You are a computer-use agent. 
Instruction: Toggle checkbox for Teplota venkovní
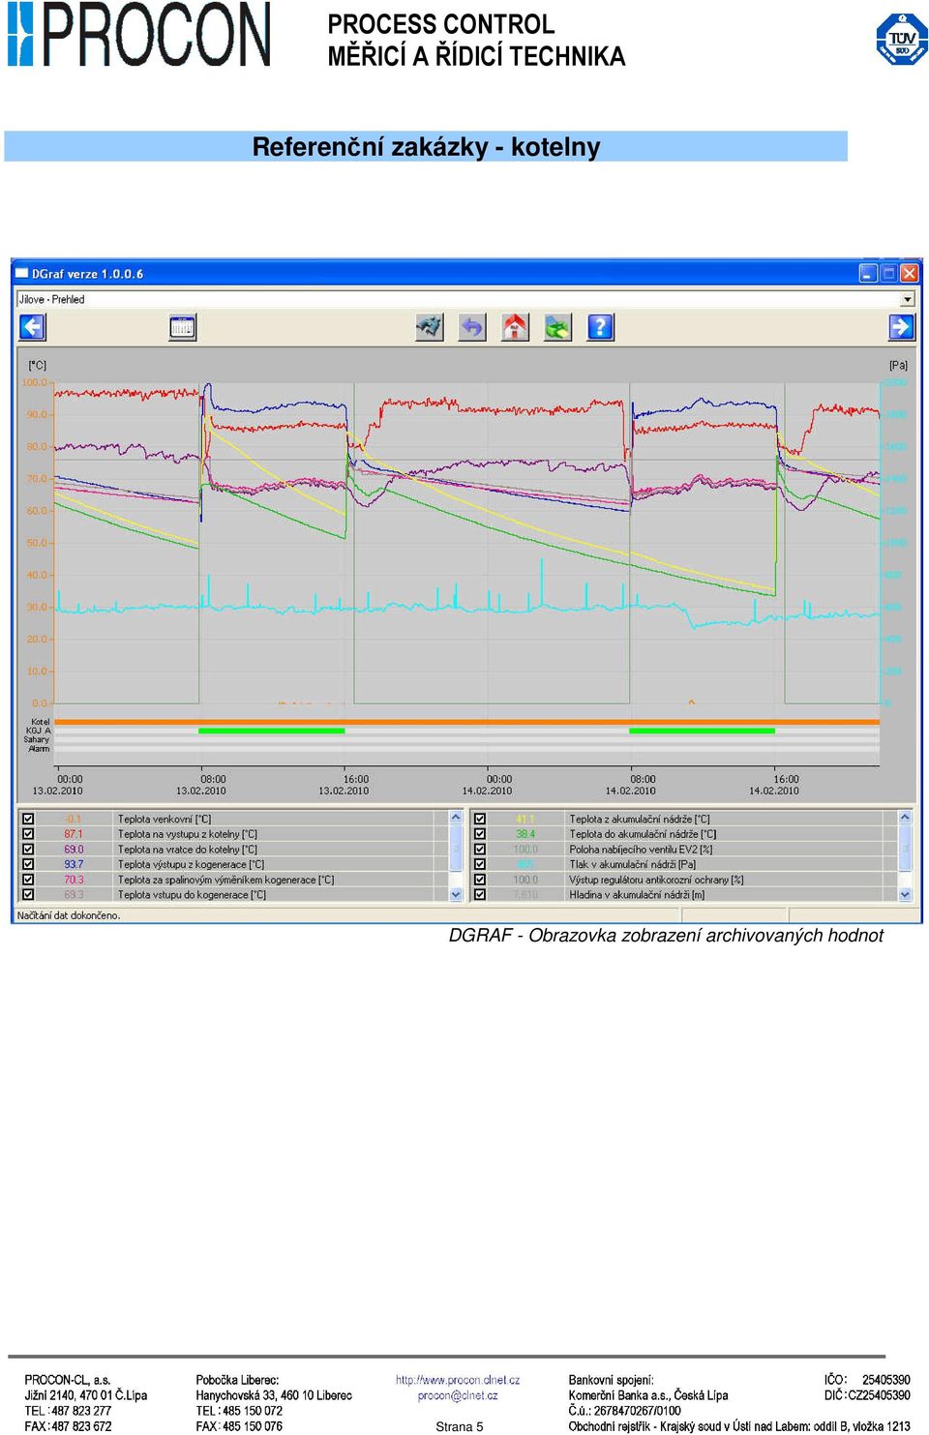[28, 819]
